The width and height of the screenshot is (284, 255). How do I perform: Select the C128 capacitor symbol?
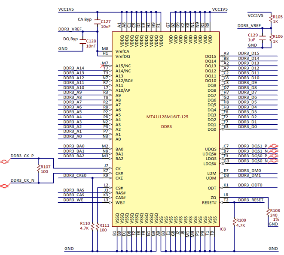83,42
